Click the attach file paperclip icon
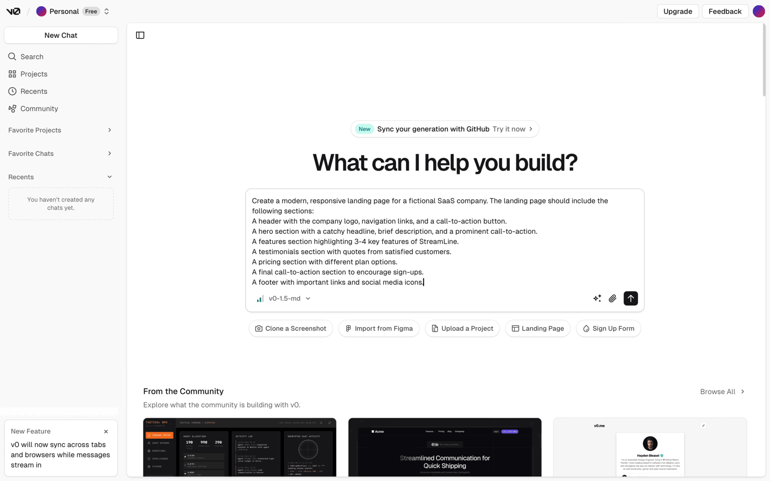 click(x=612, y=298)
